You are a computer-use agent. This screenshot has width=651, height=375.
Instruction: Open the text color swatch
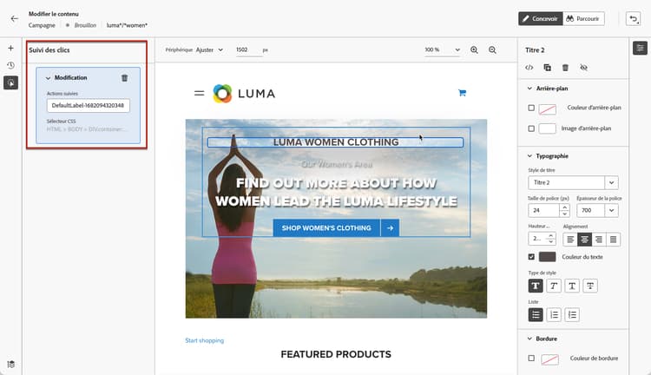547,257
